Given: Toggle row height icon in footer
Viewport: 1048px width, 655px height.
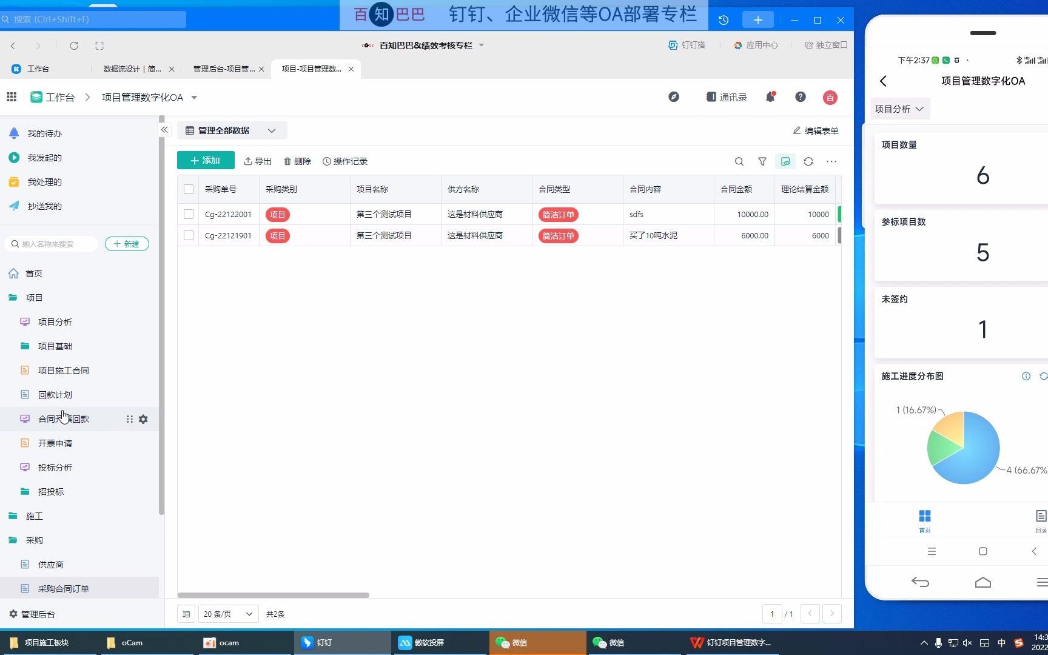Looking at the screenshot, I should 186,614.
